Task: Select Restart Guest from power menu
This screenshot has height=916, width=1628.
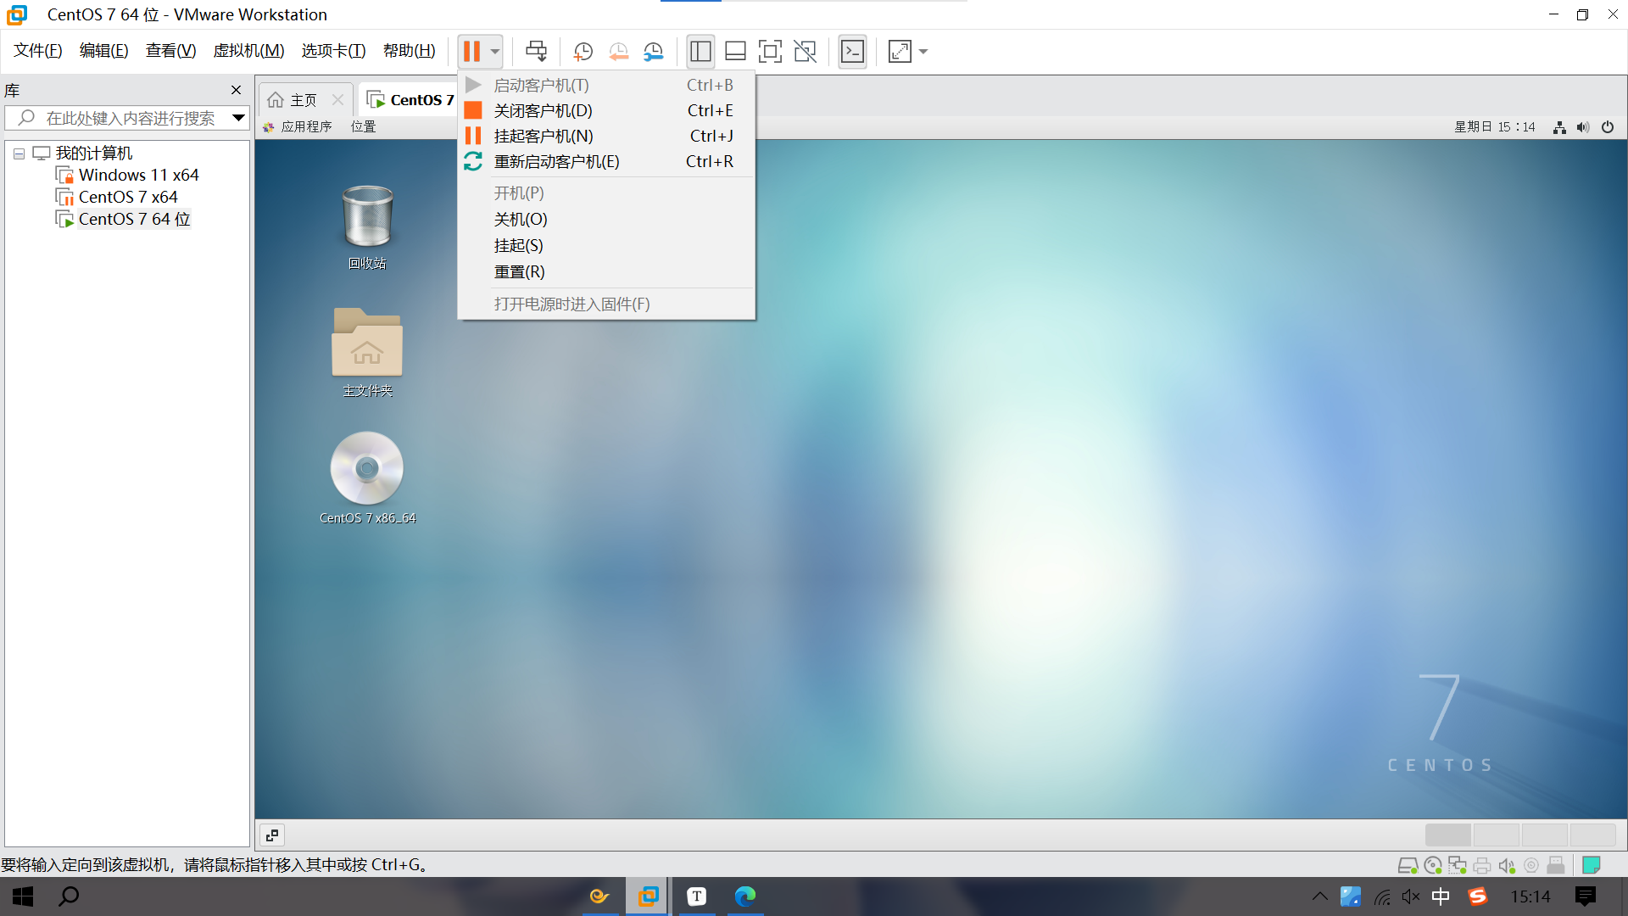Action: pos(556,161)
